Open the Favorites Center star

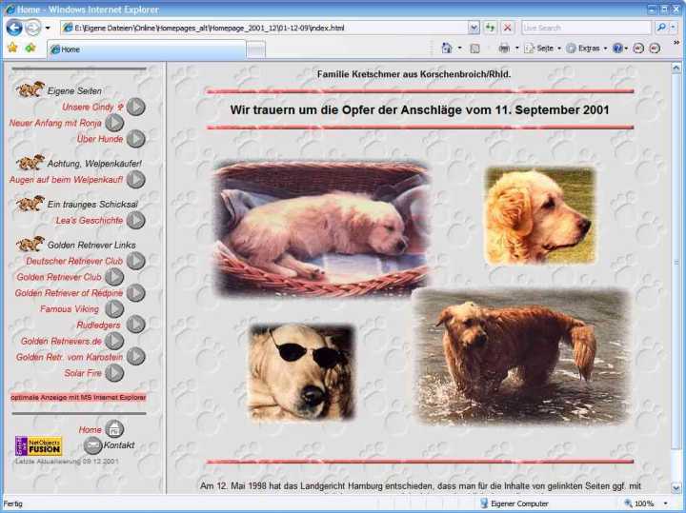12,48
